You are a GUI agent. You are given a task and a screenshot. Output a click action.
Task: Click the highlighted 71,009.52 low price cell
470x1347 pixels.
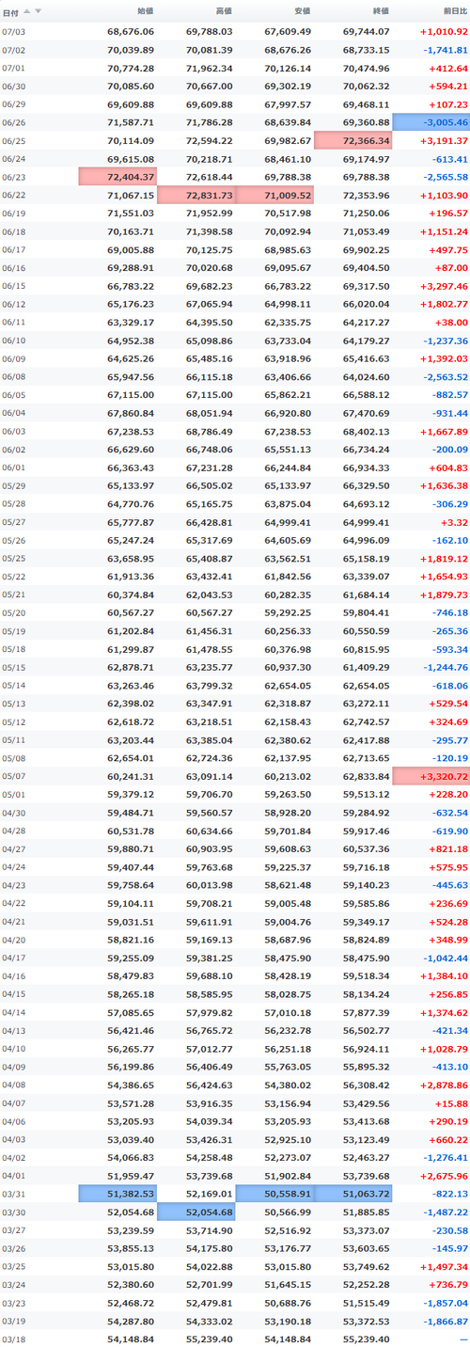click(x=274, y=195)
